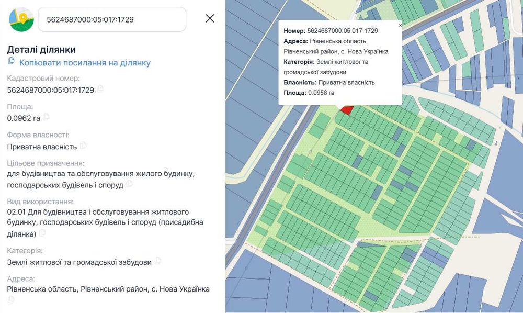Viewport: 523px width, 313px height.
Task: Clear the search with the X button
Action: click(210, 19)
